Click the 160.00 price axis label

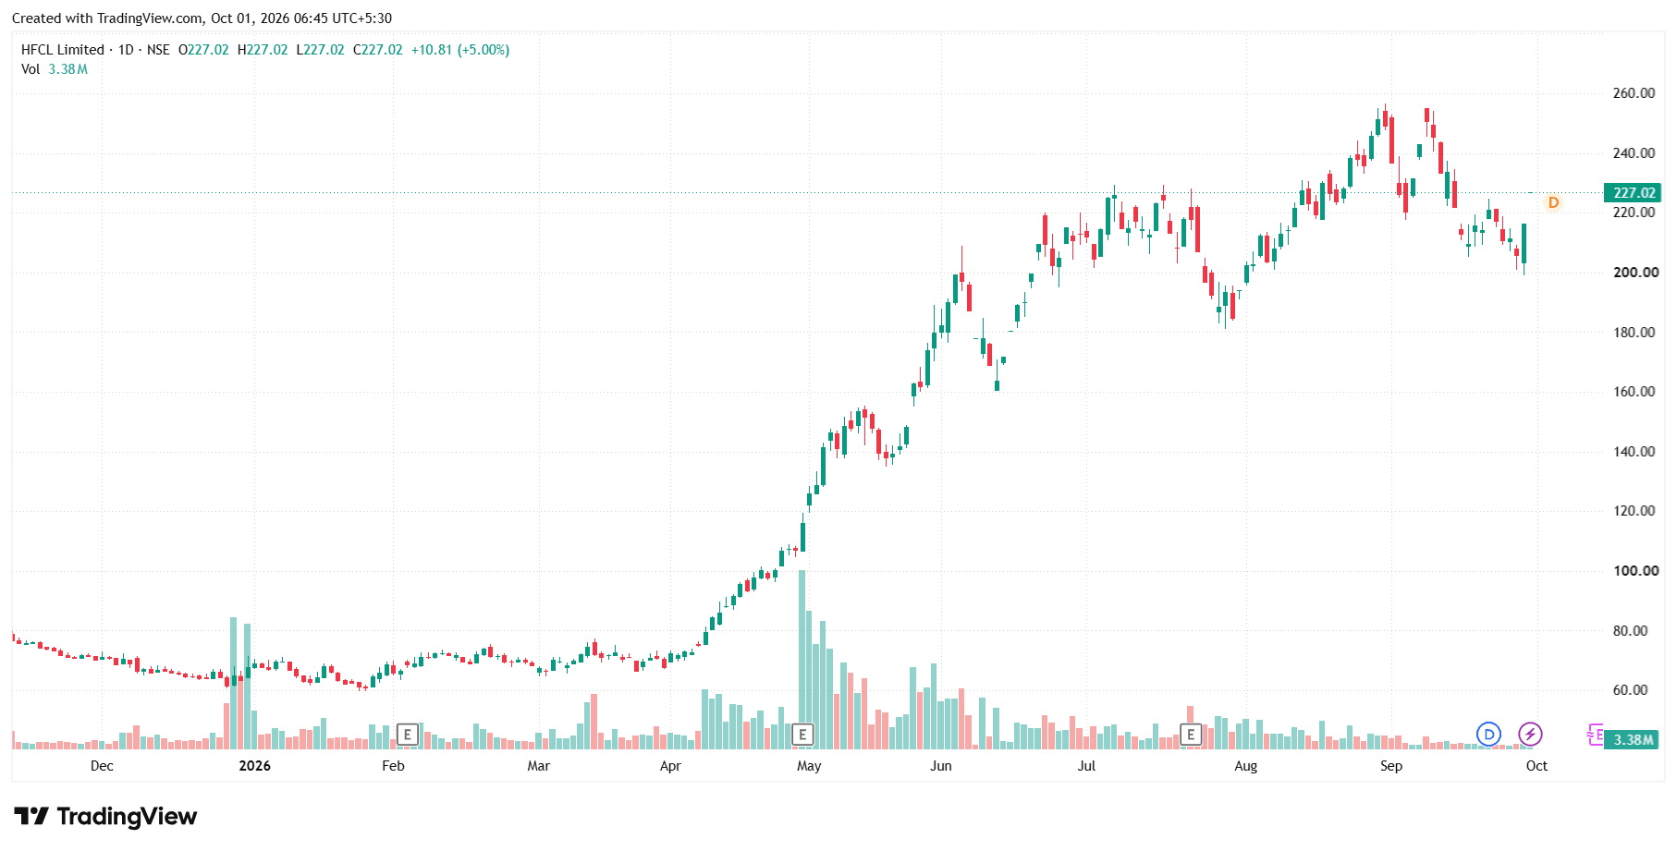coord(1634,392)
